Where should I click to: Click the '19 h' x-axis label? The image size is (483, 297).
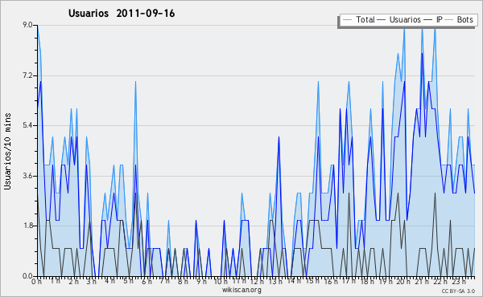tap(386, 281)
